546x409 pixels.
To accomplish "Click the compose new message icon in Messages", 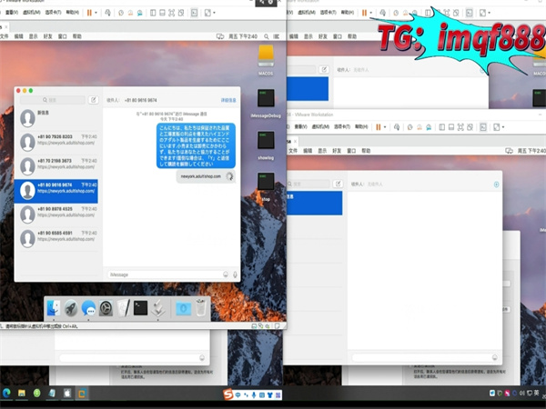I will pos(94,100).
